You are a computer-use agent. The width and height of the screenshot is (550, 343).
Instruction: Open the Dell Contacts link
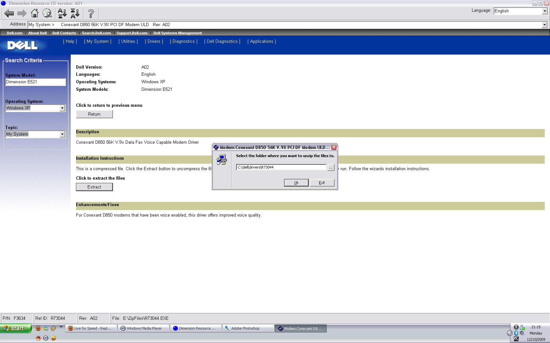[x=64, y=33]
